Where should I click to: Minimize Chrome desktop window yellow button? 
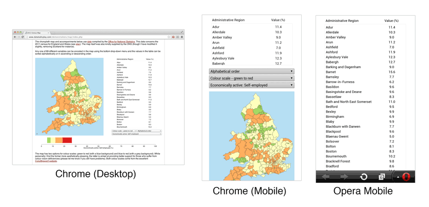[x=18, y=32]
